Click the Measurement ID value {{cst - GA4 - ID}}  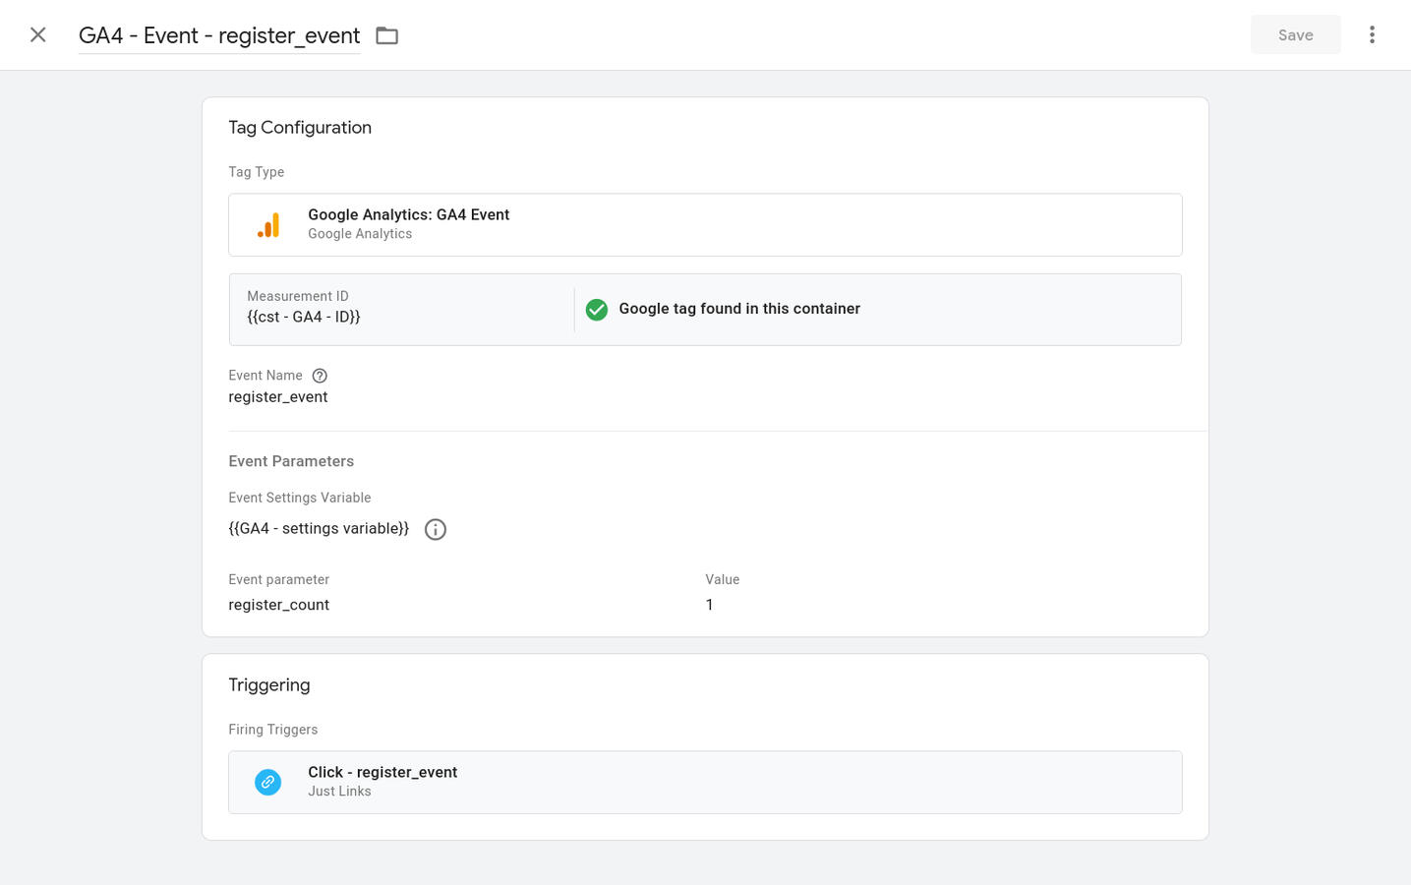tap(304, 317)
